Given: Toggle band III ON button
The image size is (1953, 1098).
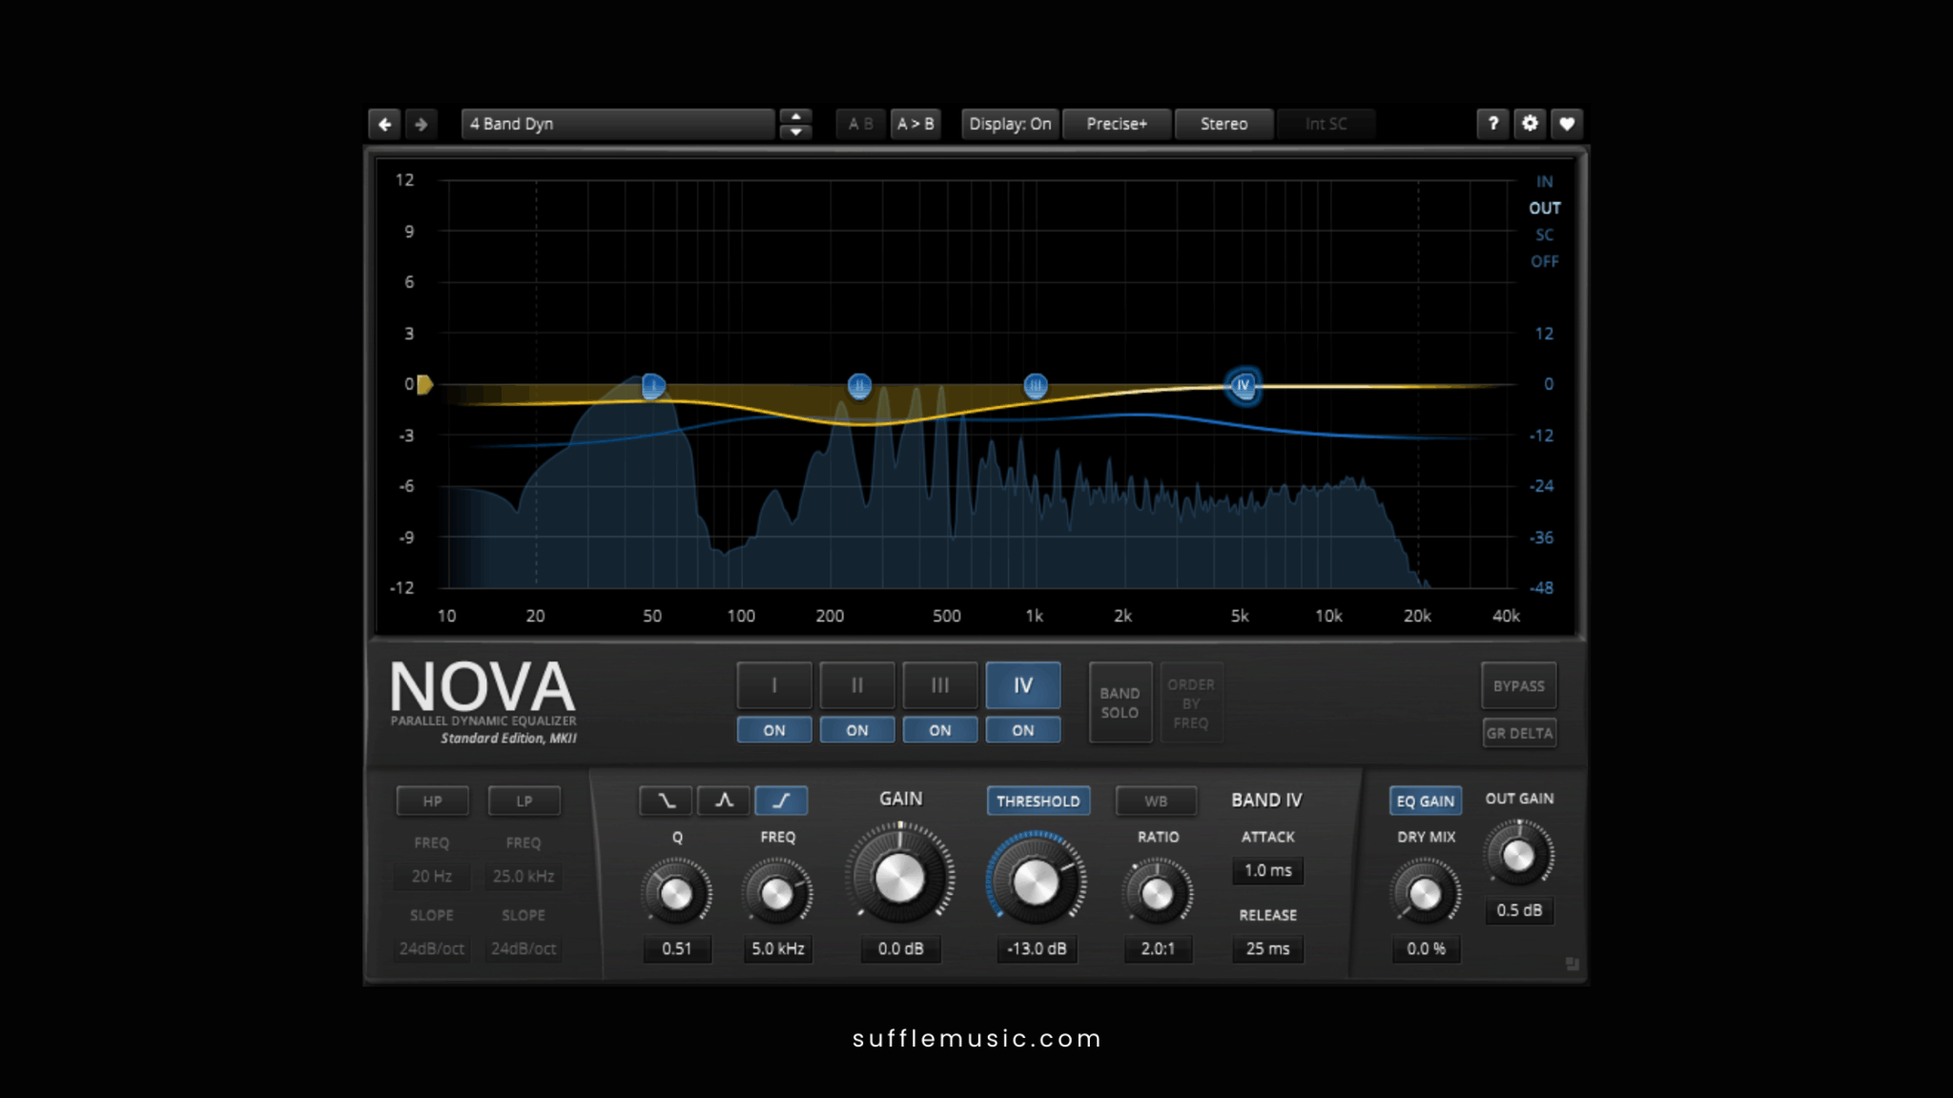Looking at the screenshot, I should coord(940,730).
